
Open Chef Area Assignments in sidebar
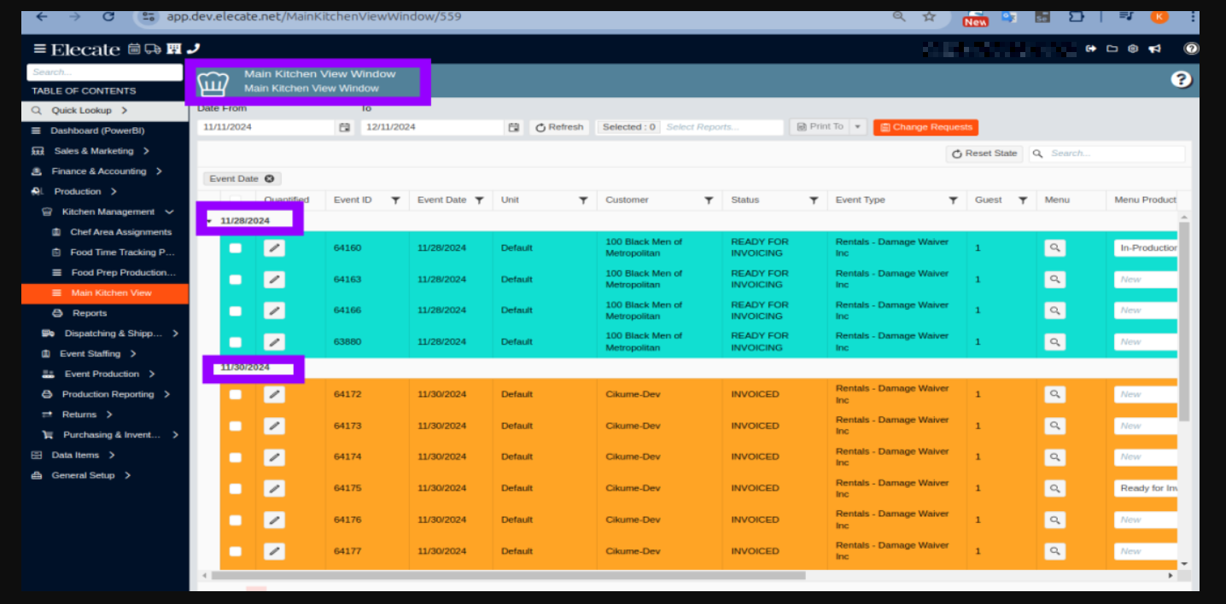(120, 232)
